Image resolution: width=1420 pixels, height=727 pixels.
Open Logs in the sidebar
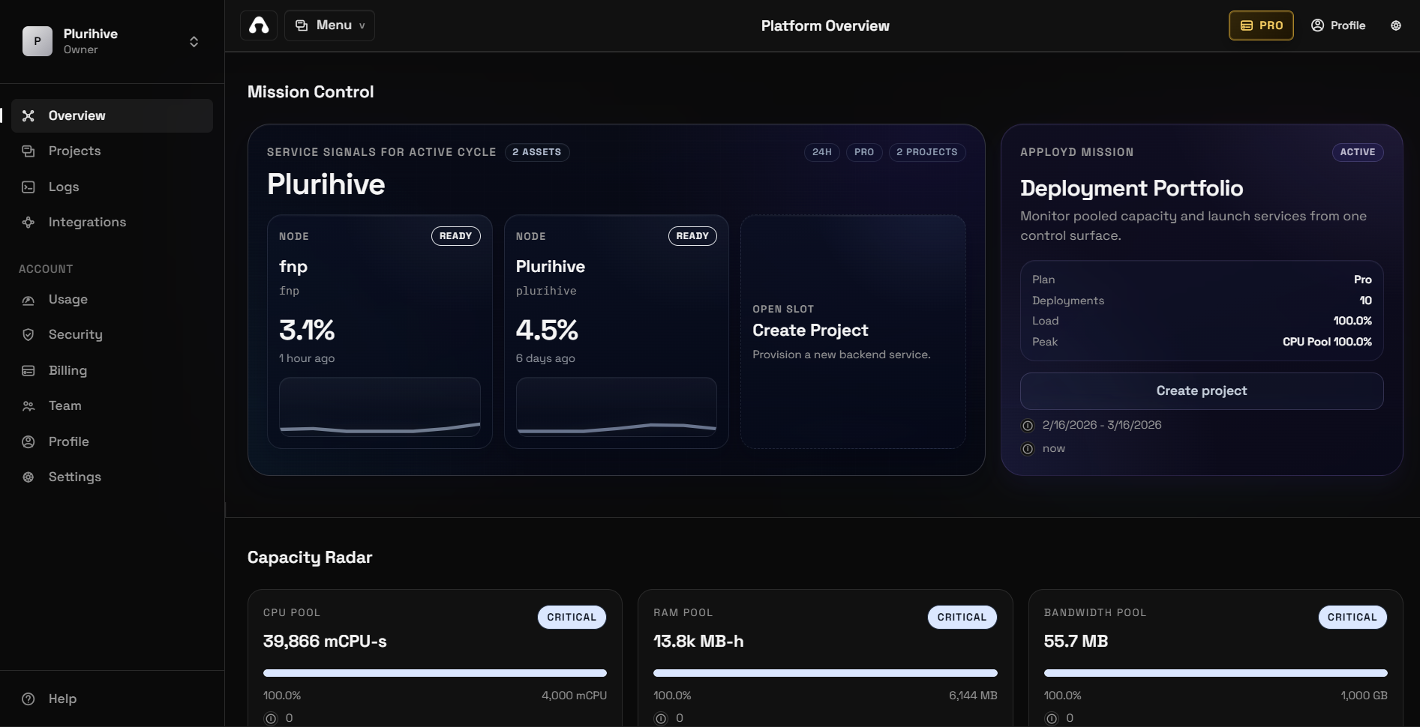click(112, 187)
